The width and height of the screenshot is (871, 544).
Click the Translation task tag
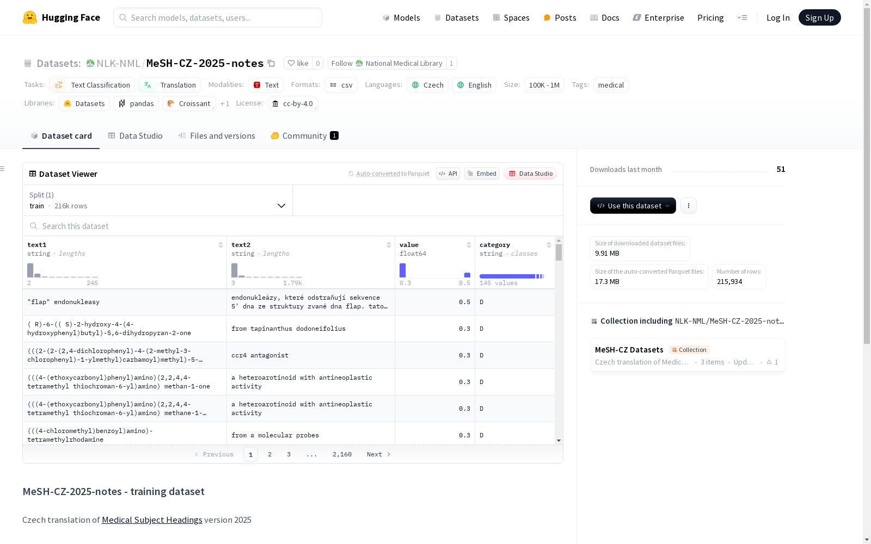pyautogui.click(x=170, y=85)
